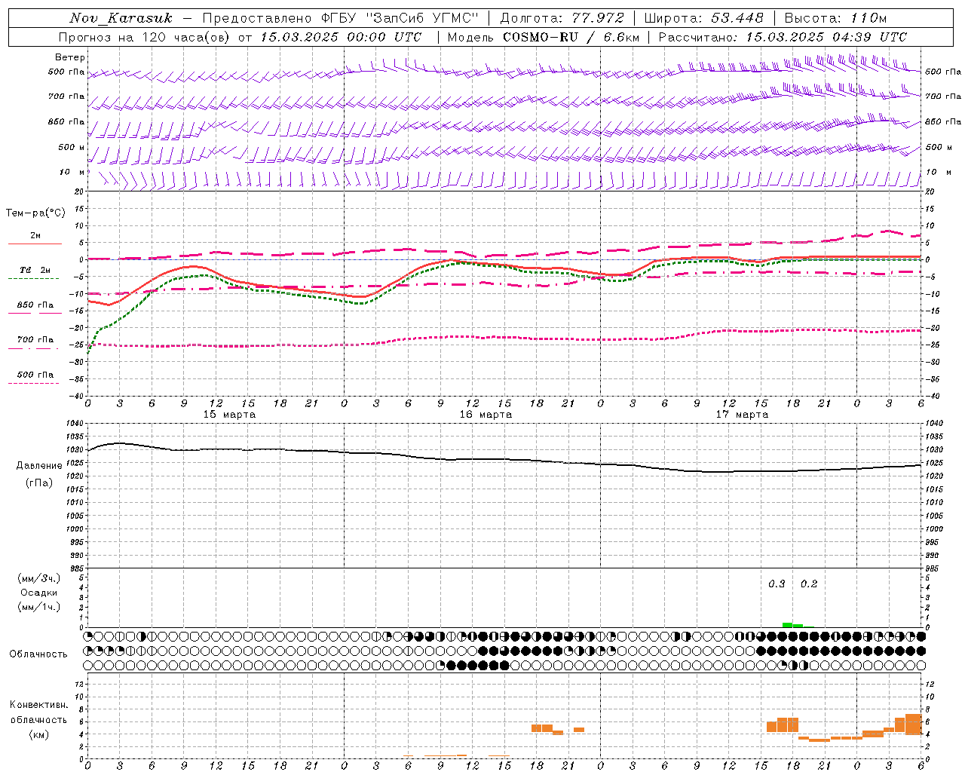Click the model label COSMO-RU / 6.6км
This screenshot has width=965, height=772.
[571, 37]
